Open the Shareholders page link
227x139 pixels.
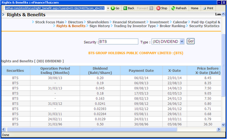[98, 22]
